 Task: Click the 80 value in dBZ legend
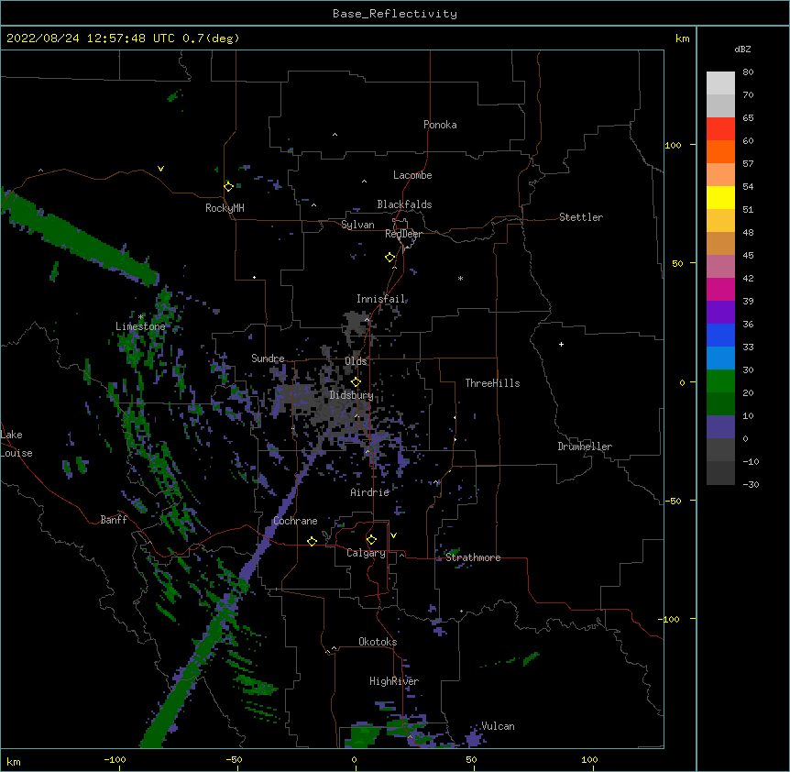(748, 72)
